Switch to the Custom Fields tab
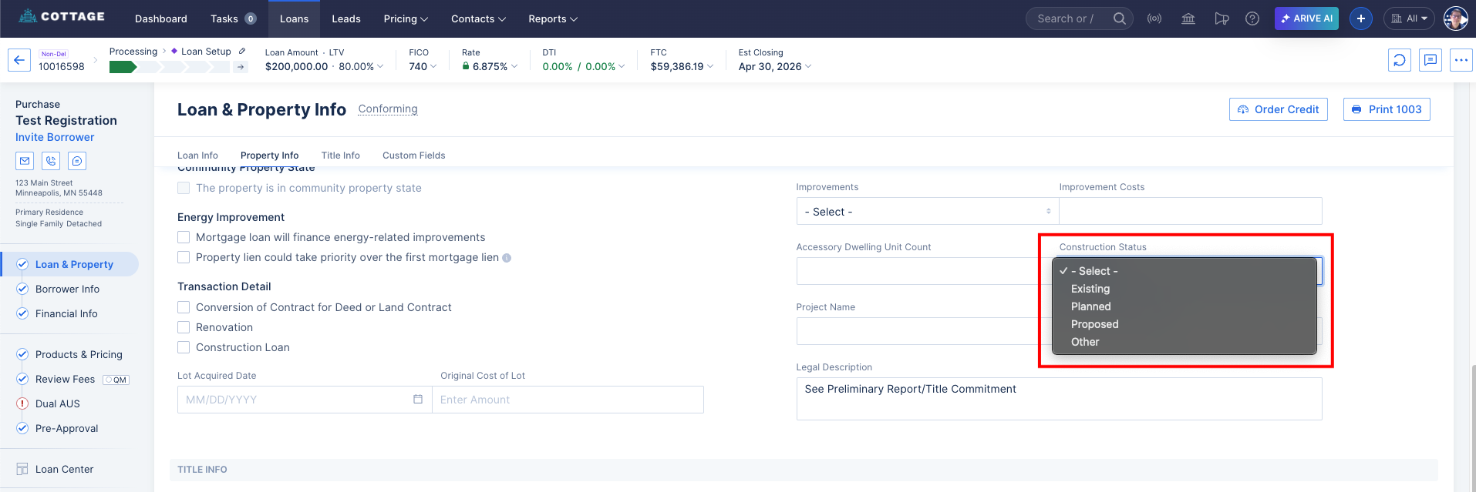The height and width of the screenshot is (492, 1476). point(413,156)
